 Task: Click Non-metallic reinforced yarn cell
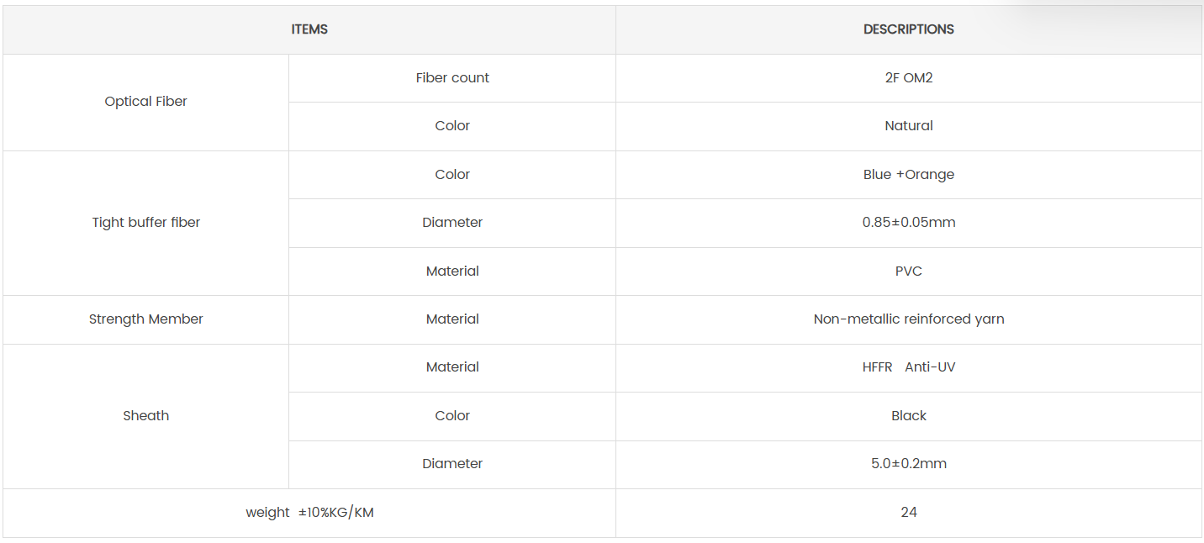908,319
